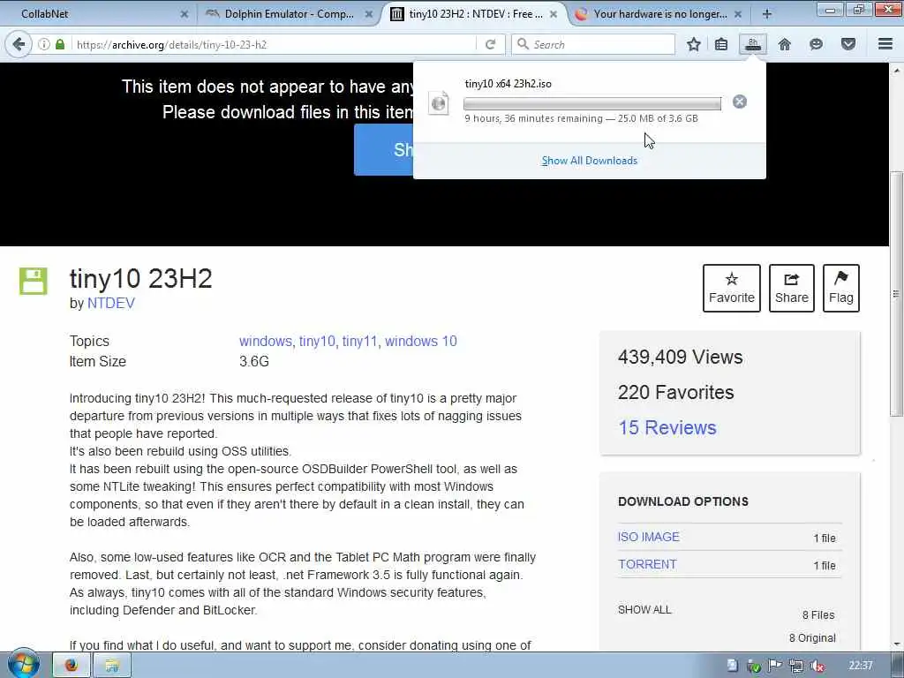Open the NTDEV author link
Screen dimensions: 904x678
tap(110, 304)
